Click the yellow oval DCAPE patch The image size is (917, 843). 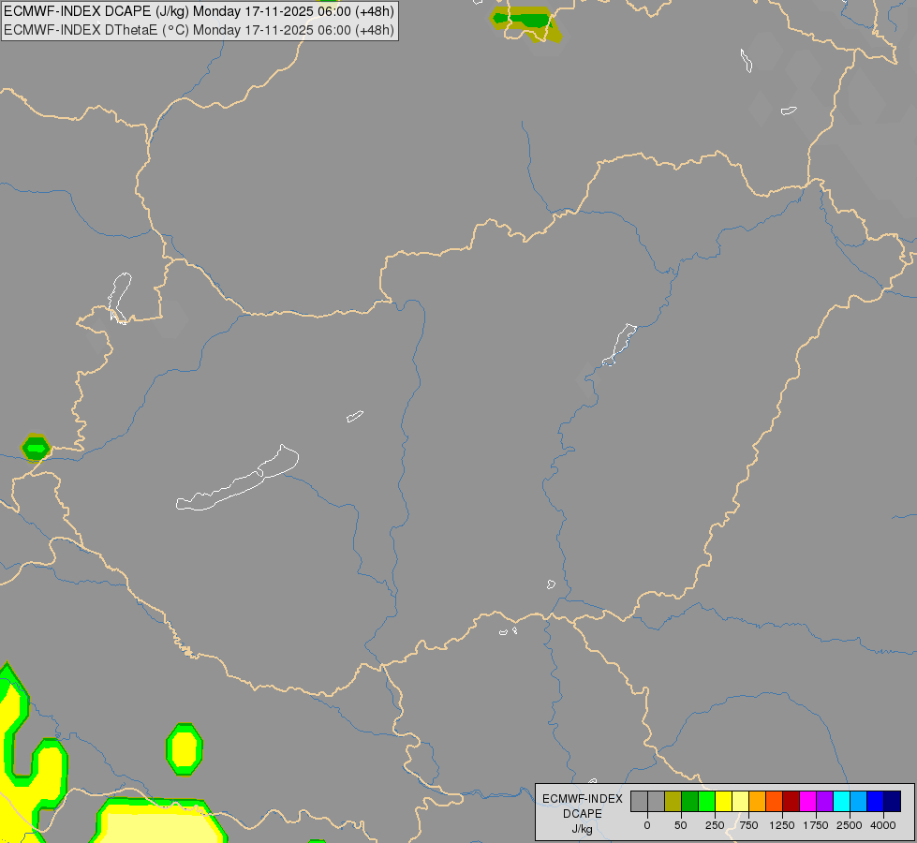pyautogui.click(x=185, y=749)
